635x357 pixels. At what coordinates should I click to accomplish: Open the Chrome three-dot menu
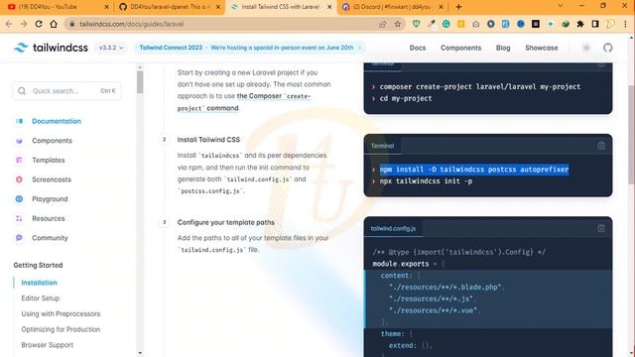[625, 24]
